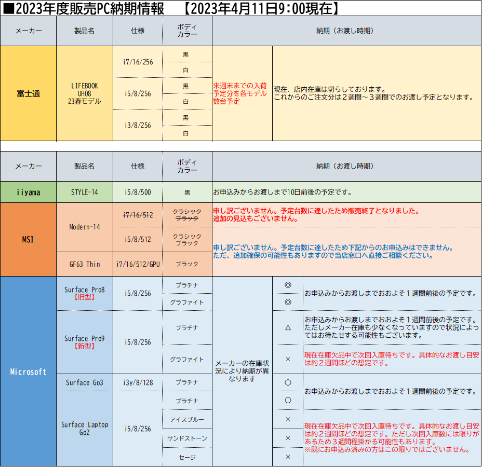482x467 pixels.
Task: Select the GF63 Thin product cell
Action: (85, 264)
